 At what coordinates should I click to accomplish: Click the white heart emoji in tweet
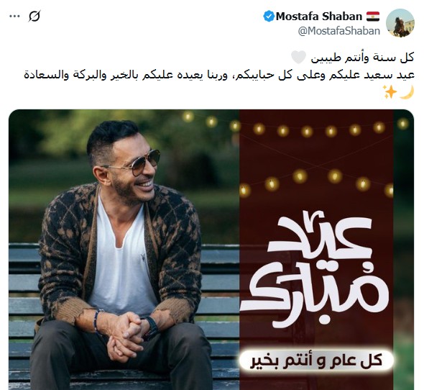(298, 57)
